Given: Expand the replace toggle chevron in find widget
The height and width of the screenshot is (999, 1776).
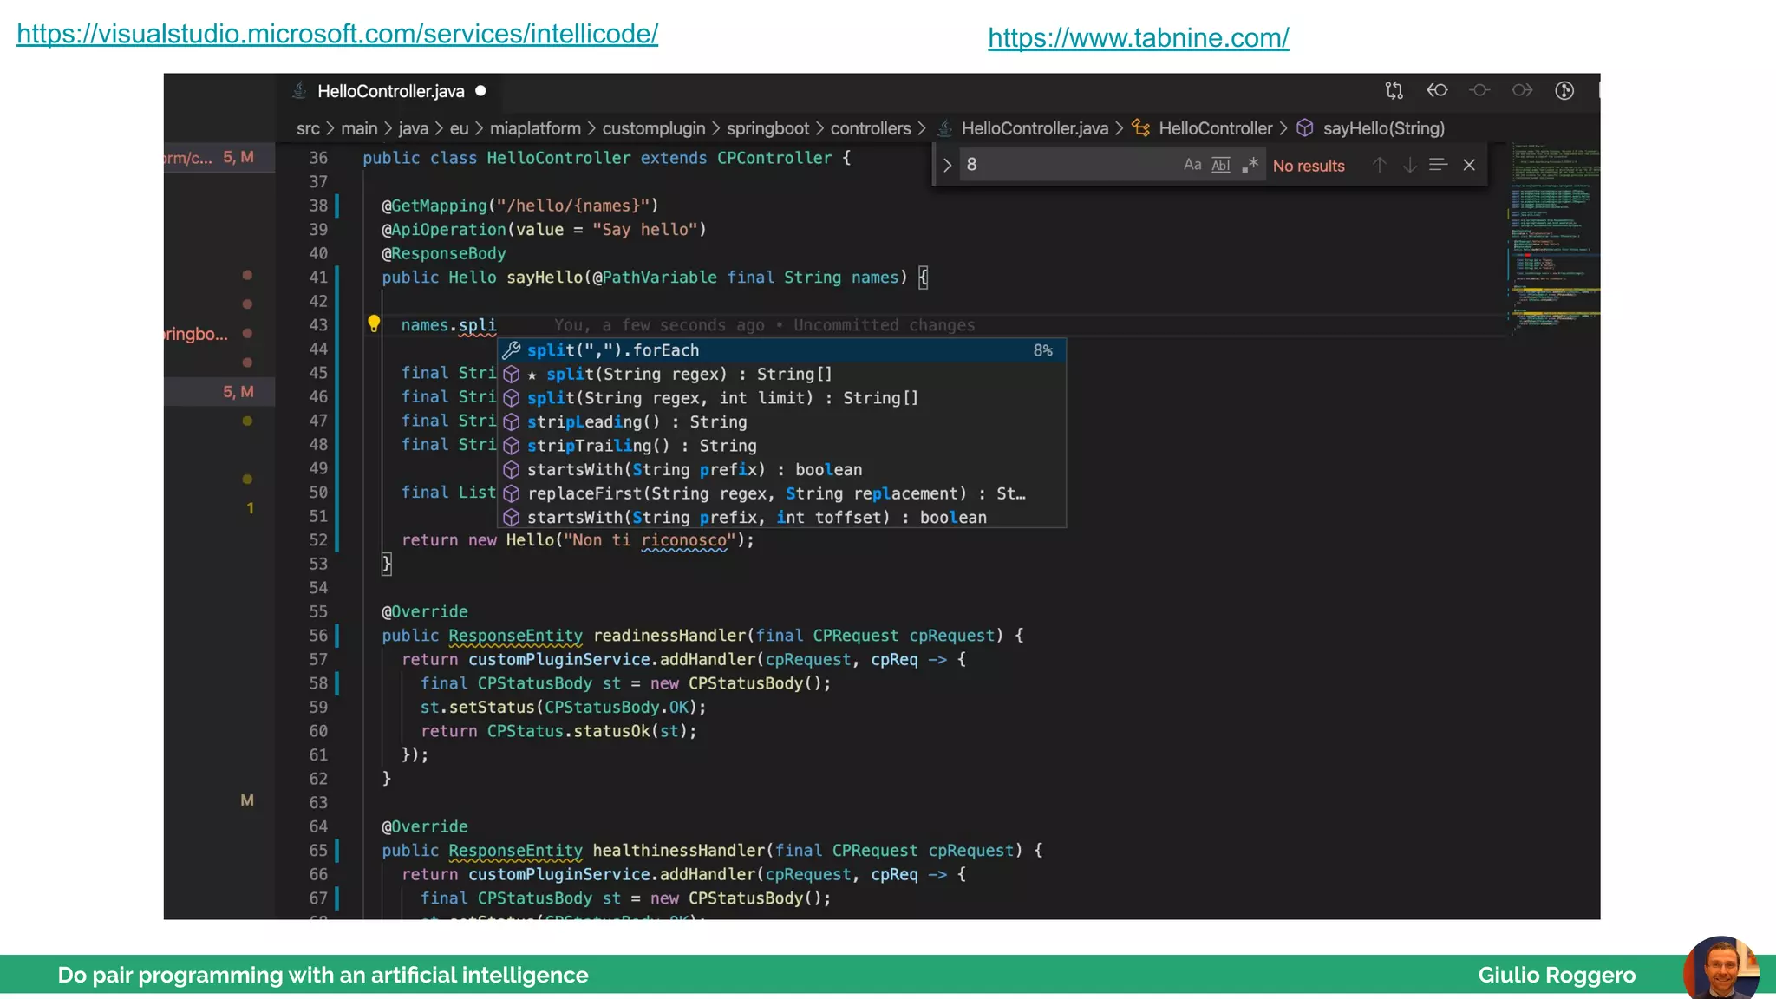Looking at the screenshot, I should (x=947, y=165).
